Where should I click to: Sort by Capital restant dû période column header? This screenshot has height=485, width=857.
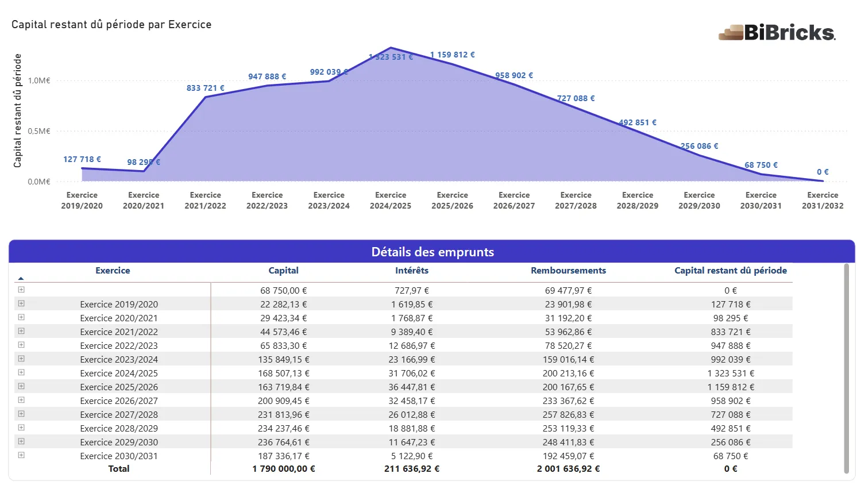tap(731, 271)
